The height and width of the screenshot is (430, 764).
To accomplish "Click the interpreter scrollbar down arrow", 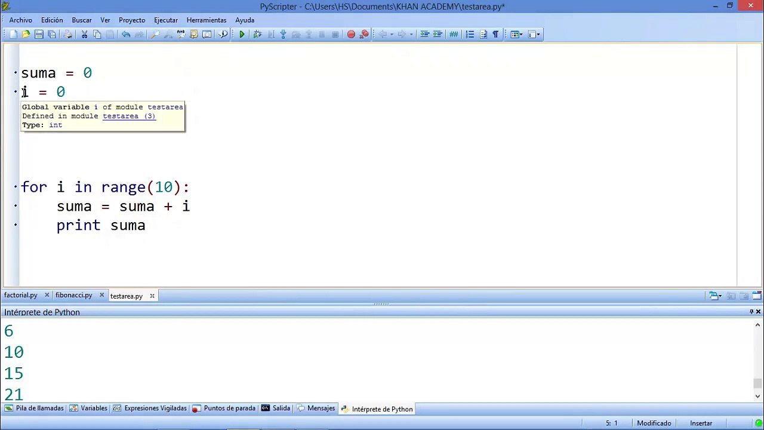I will click(758, 396).
